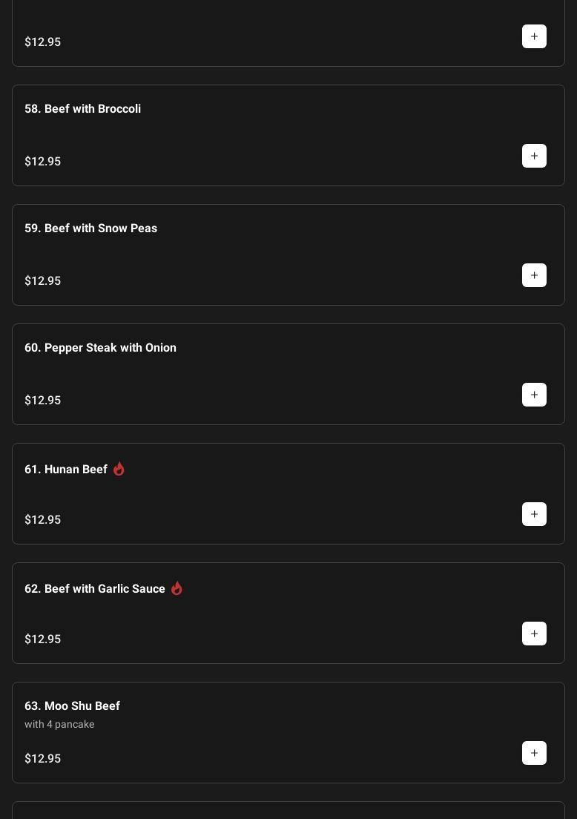Click the Moo Shu Beef price label
This screenshot has width=577, height=819.
pos(43,759)
